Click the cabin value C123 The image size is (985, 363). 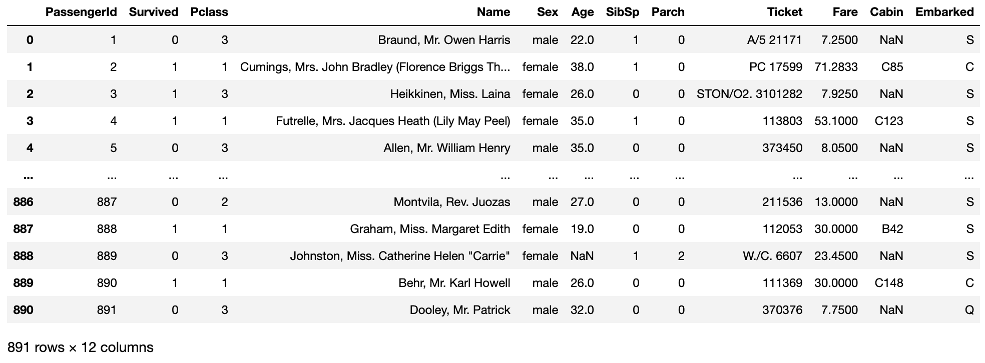click(888, 121)
